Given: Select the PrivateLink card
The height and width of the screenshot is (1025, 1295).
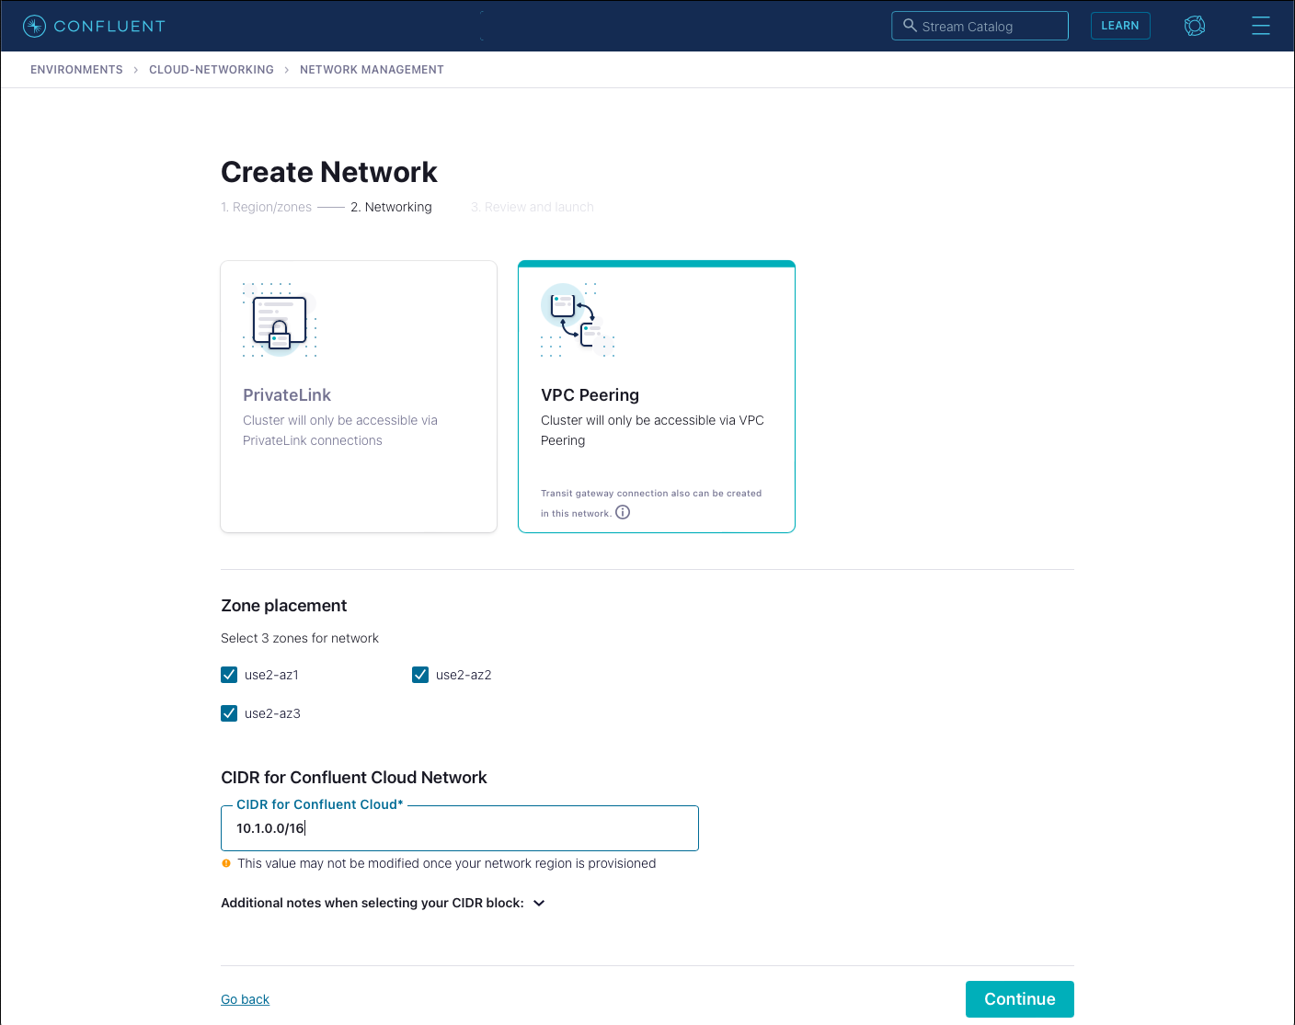Looking at the screenshot, I should 359,396.
